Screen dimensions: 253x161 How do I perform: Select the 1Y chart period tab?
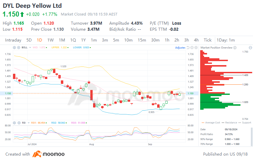pos(83,40)
